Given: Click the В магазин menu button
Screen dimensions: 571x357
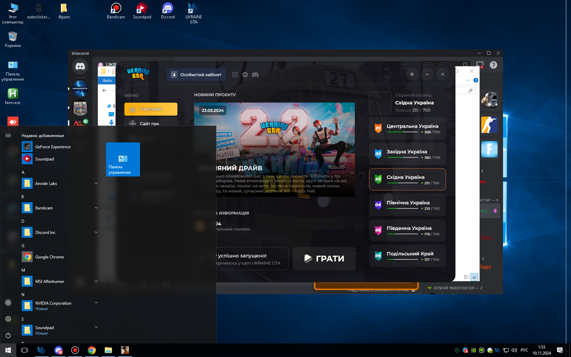Looking at the screenshot, I should pyautogui.click(x=151, y=109).
